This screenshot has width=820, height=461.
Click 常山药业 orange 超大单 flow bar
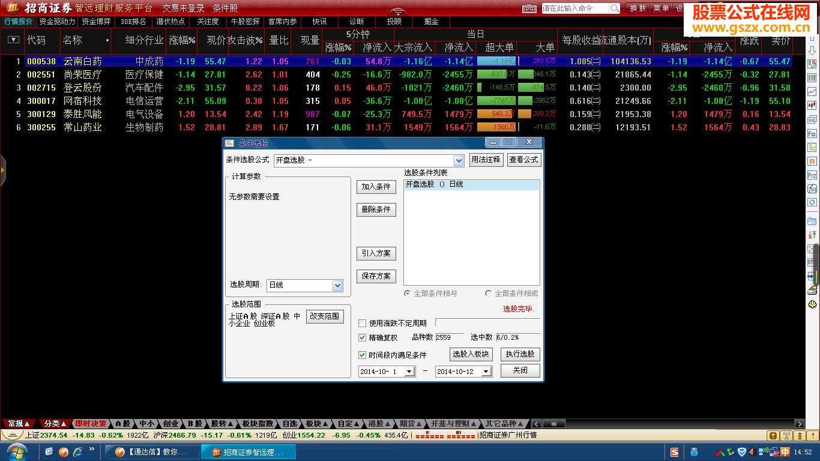point(496,127)
